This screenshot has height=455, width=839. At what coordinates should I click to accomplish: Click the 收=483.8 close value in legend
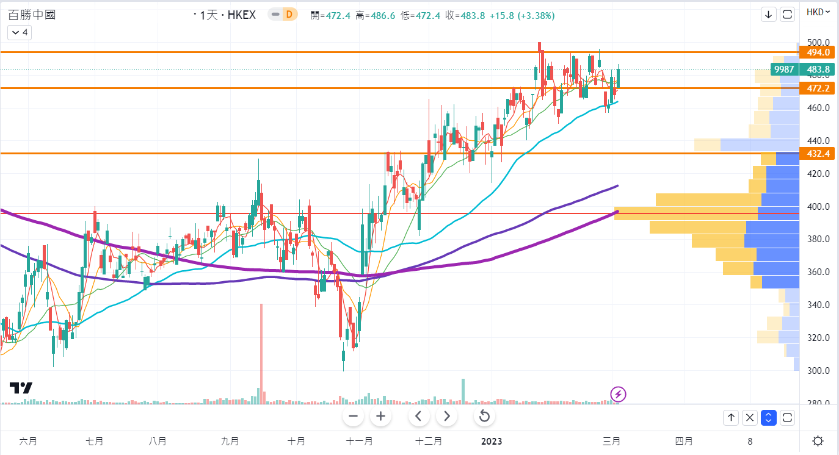tap(465, 15)
